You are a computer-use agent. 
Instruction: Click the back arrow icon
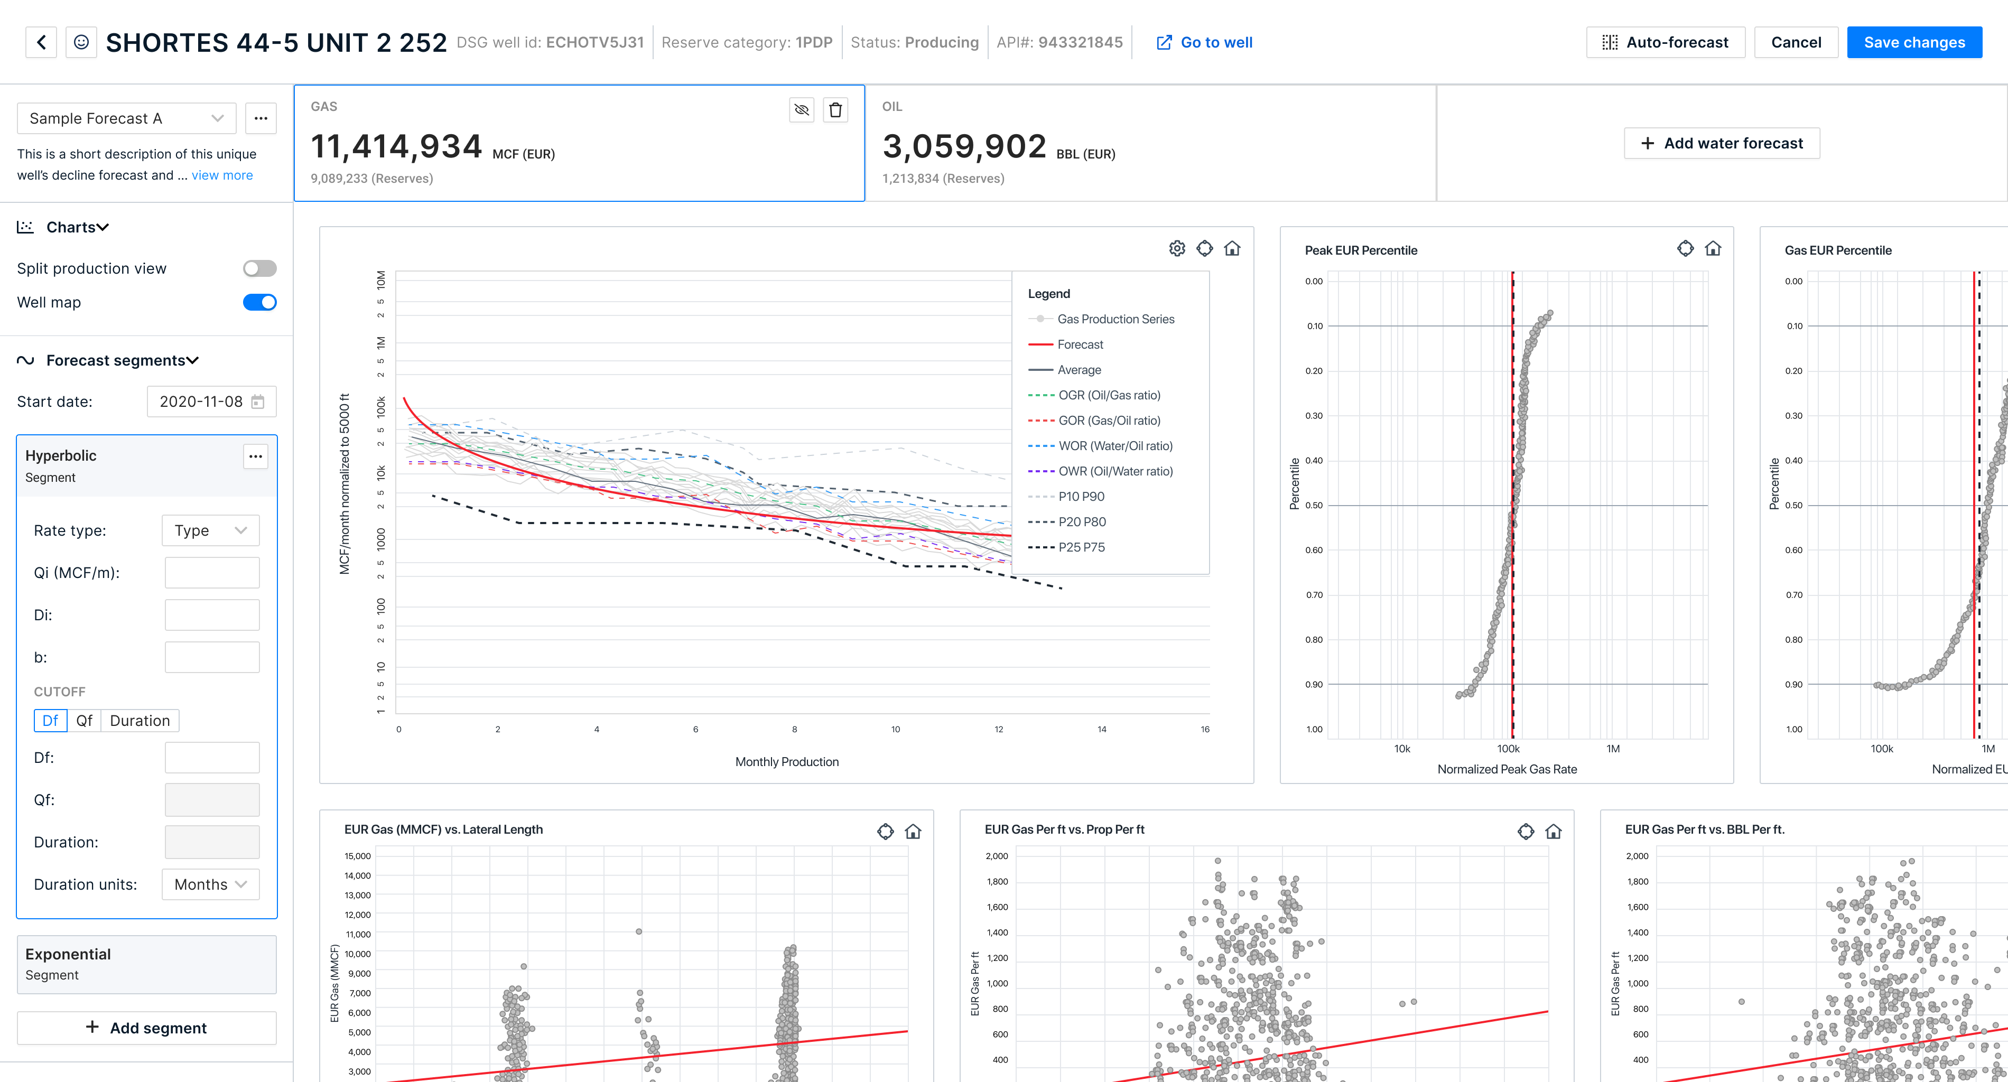(x=41, y=42)
